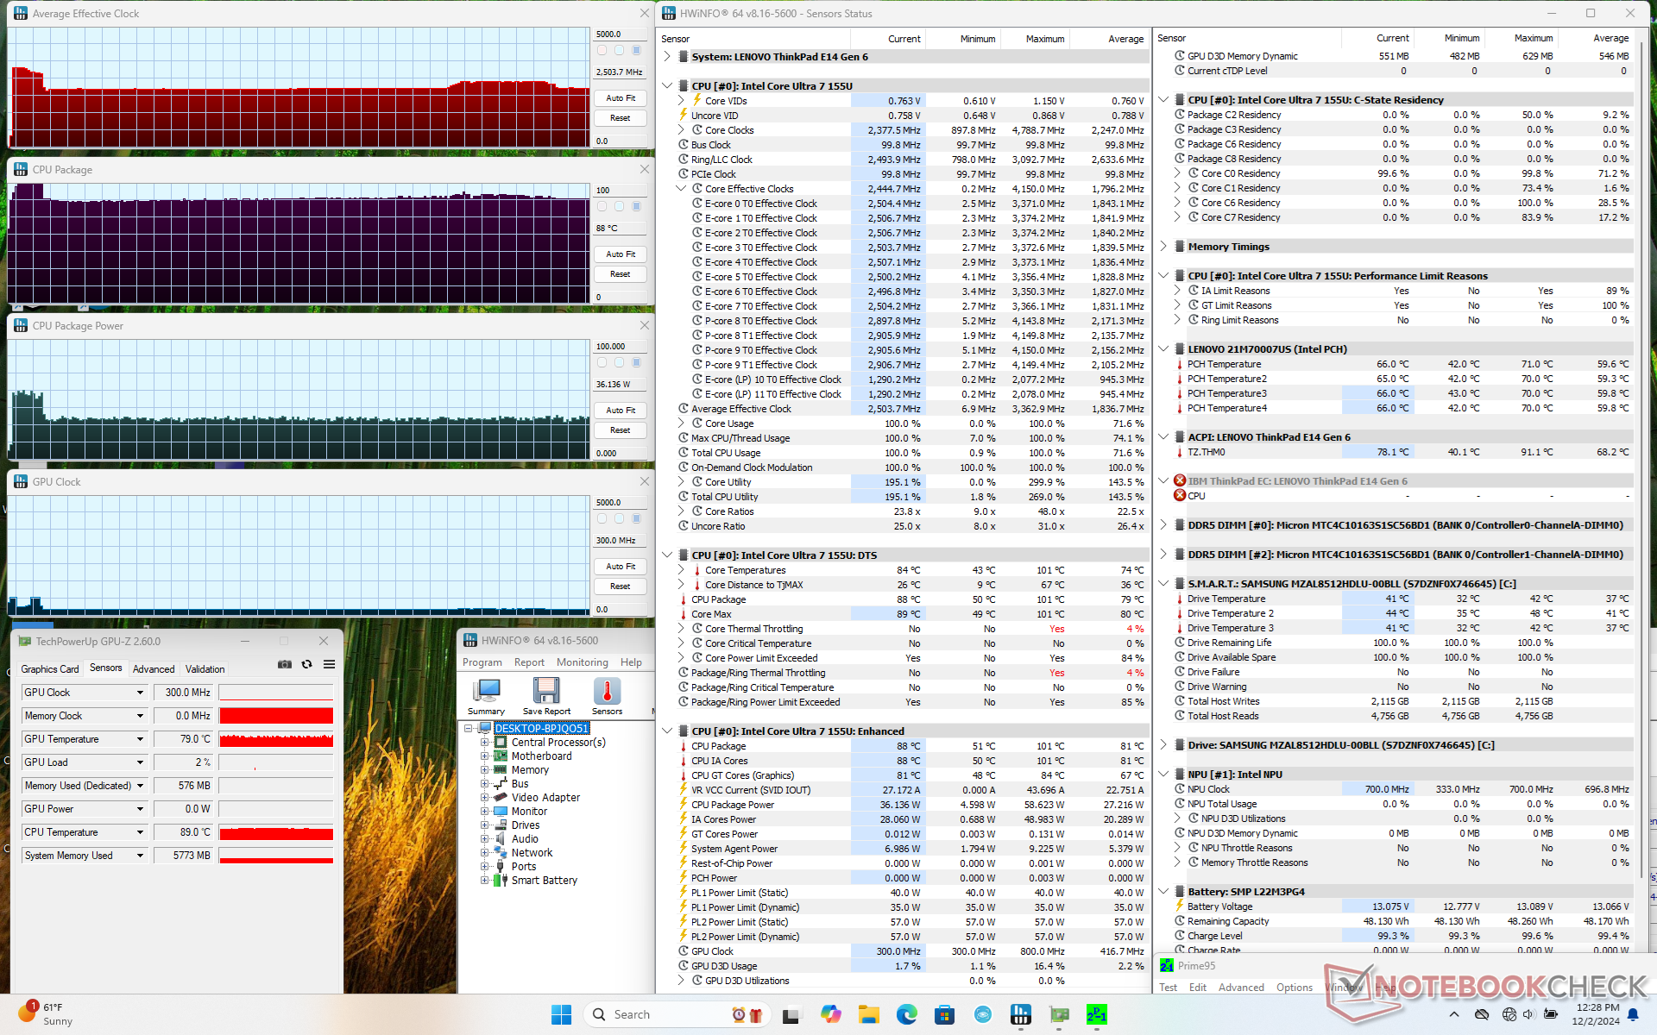
Task: Open Microsoft Store from taskbar
Action: tap(944, 1014)
